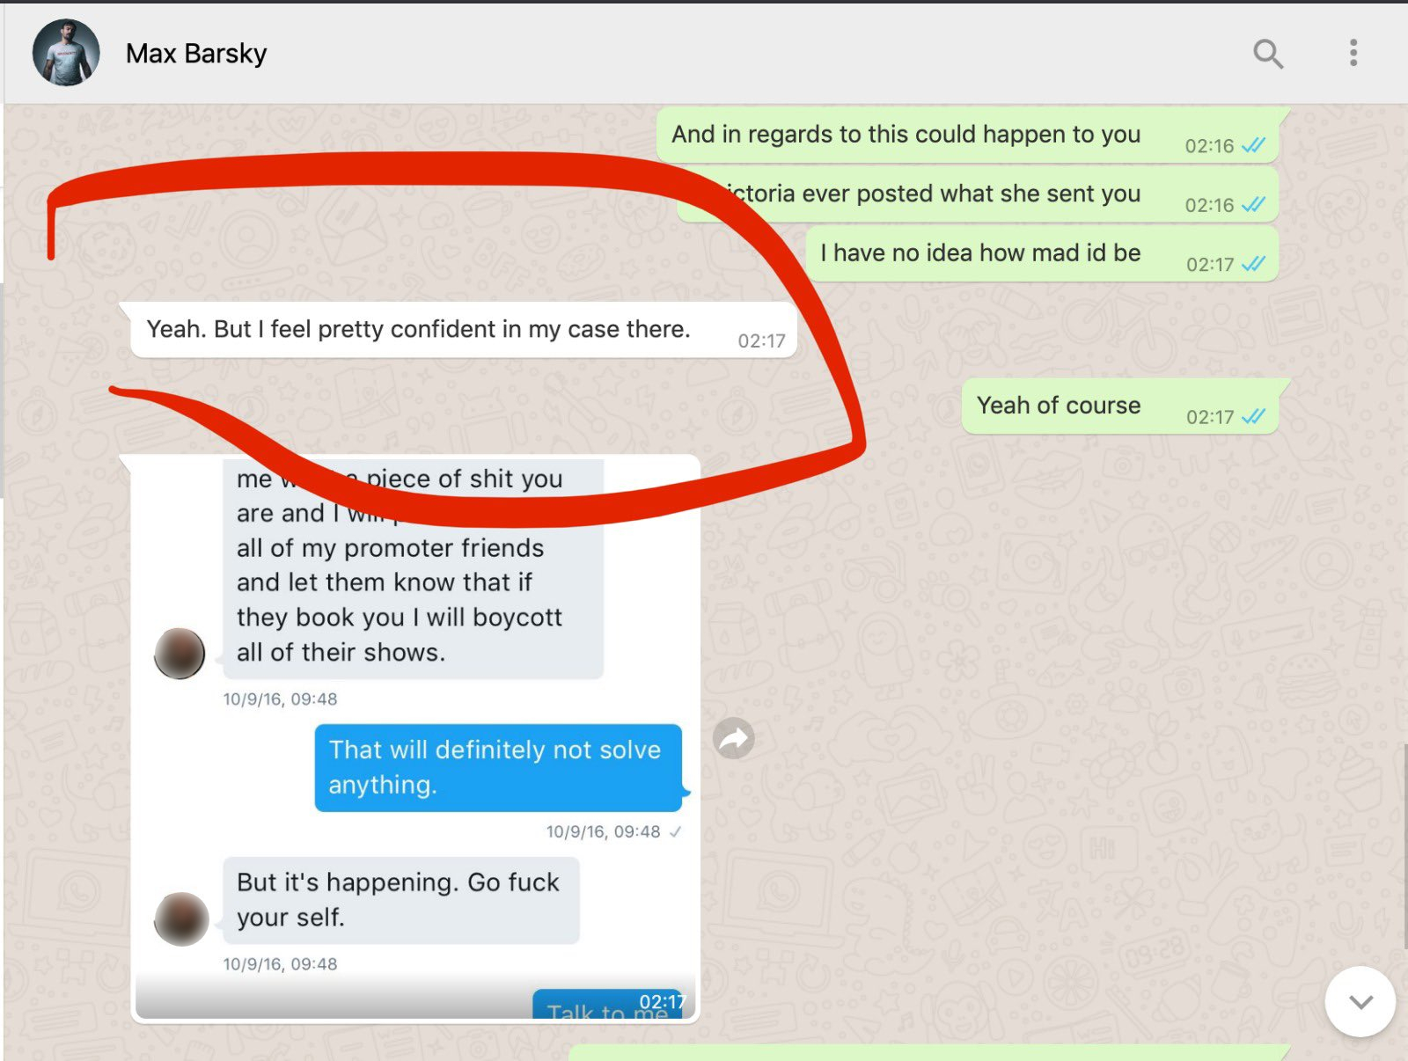Image resolution: width=1408 pixels, height=1061 pixels.
Task: Open the three-dot chat menu
Action: 1353,53
